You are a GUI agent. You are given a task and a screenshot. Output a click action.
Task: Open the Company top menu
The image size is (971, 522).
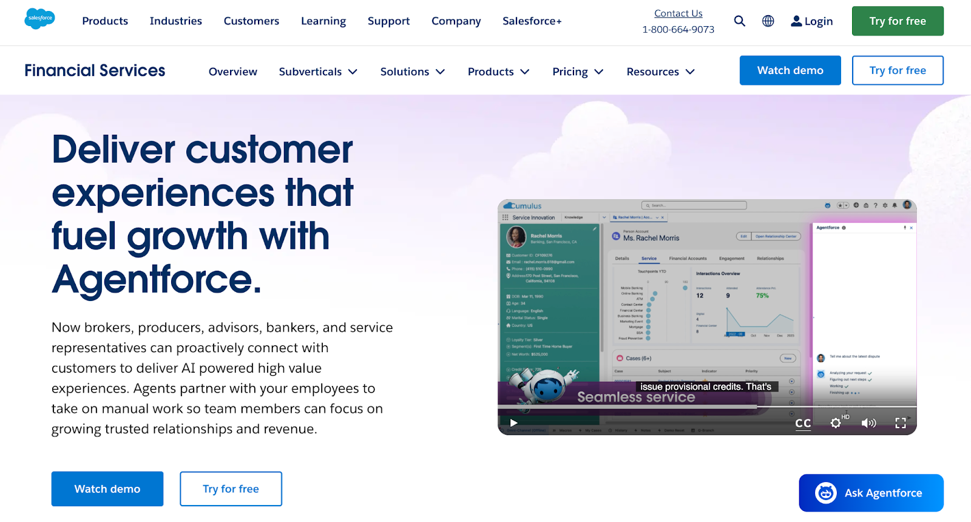pyautogui.click(x=456, y=21)
